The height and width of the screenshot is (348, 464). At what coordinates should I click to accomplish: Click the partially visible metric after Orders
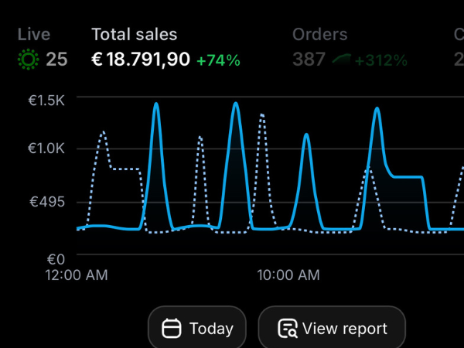459,48
